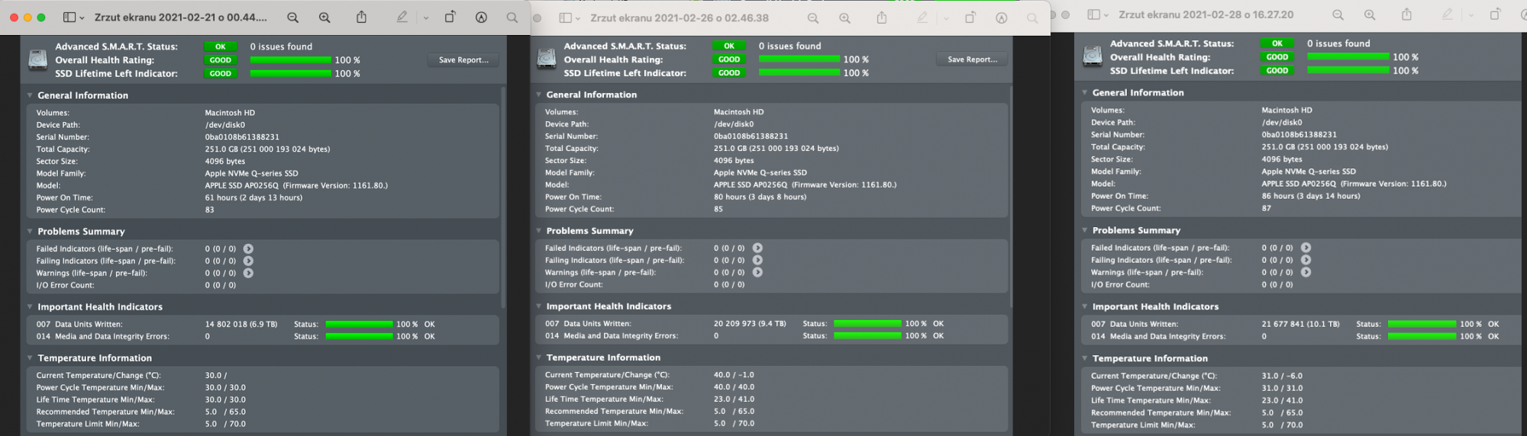Collapse Temperature Information in the 2021-02-28 window
Viewport: 1527px width, 436px height.
click(x=1084, y=358)
